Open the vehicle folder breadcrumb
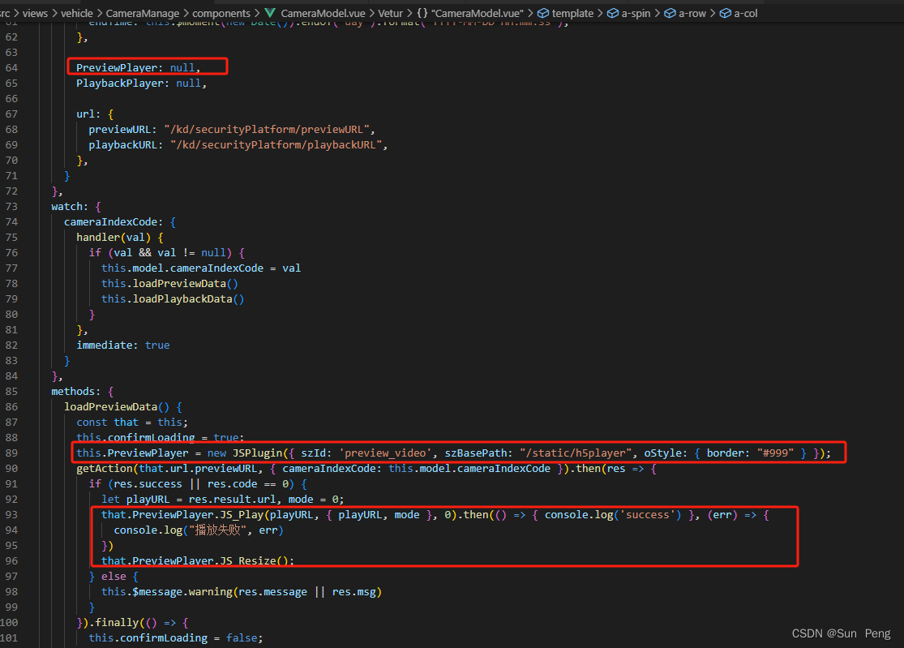The width and height of the screenshot is (904, 648). [77, 13]
